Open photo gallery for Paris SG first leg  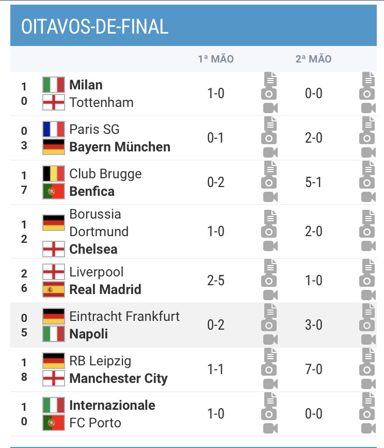click(269, 138)
